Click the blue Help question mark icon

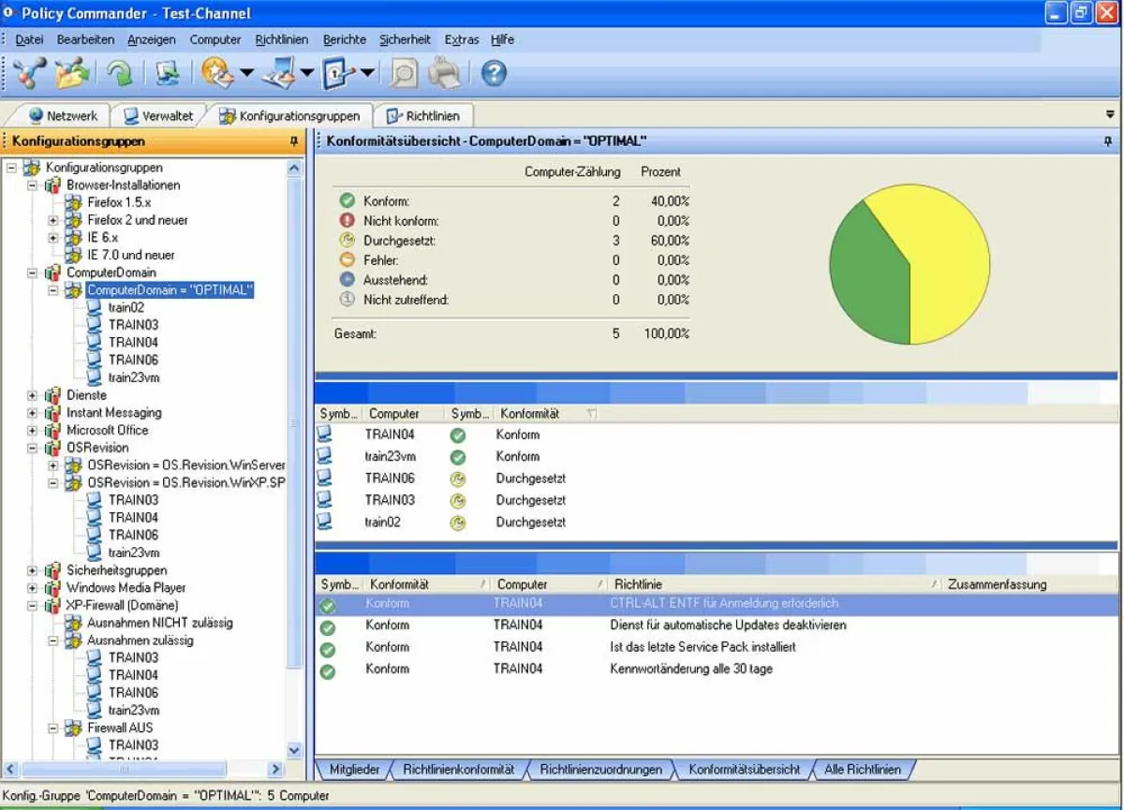pyautogui.click(x=494, y=72)
